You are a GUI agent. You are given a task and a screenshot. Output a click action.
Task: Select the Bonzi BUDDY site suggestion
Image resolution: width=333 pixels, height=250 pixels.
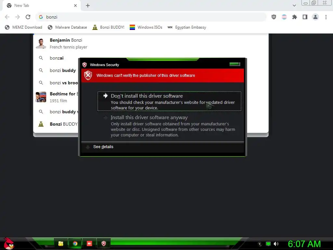pyautogui.click(x=56, y=124)
